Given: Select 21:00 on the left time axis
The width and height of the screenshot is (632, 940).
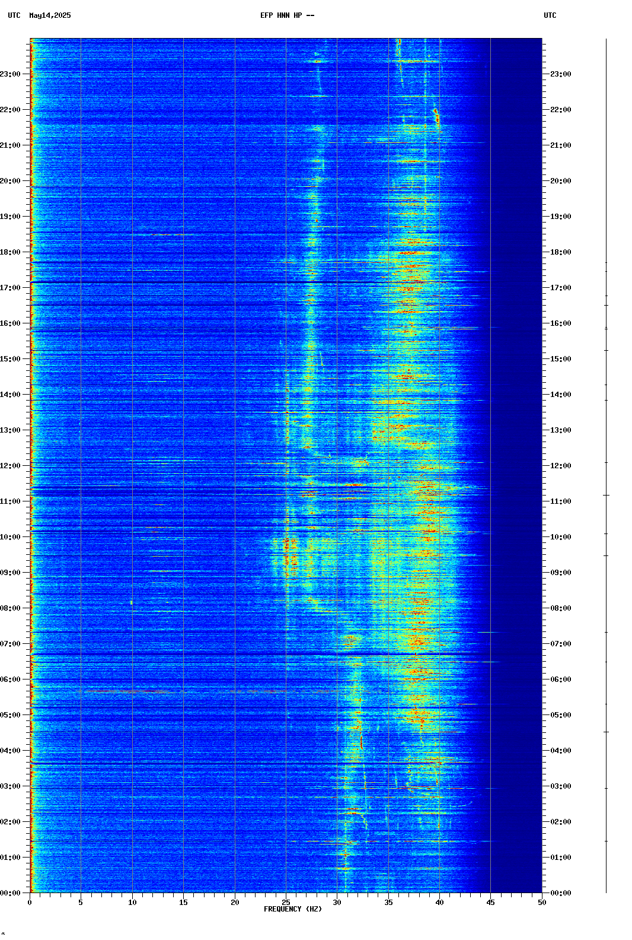Looking at the screenshot, I should tap(10, 145).
